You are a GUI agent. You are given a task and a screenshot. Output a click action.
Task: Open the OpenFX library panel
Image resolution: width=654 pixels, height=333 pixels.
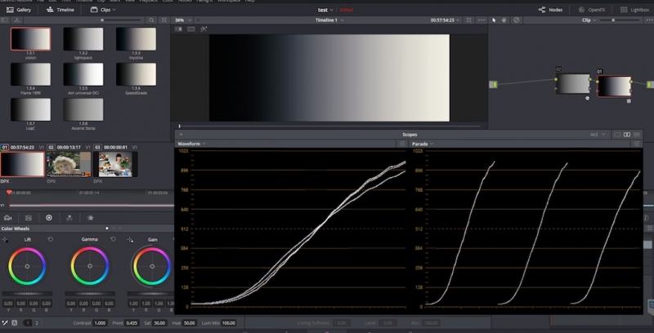[x=591, y=9]
